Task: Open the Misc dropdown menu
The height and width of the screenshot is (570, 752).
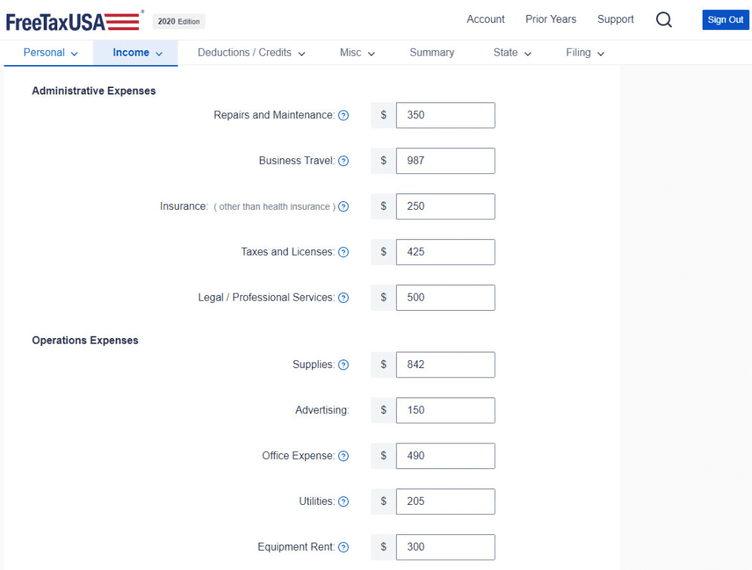Action: pos(357,53)
